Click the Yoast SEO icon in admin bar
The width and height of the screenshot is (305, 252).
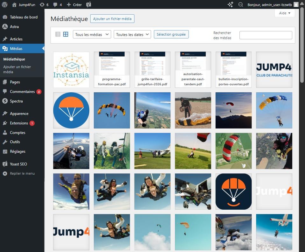click(x=88, y=4)
